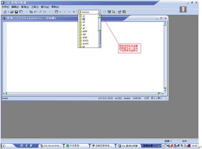
Task: Click the Copy icon in toolbar
Action: pyautogui.click(x=31, y=12)
